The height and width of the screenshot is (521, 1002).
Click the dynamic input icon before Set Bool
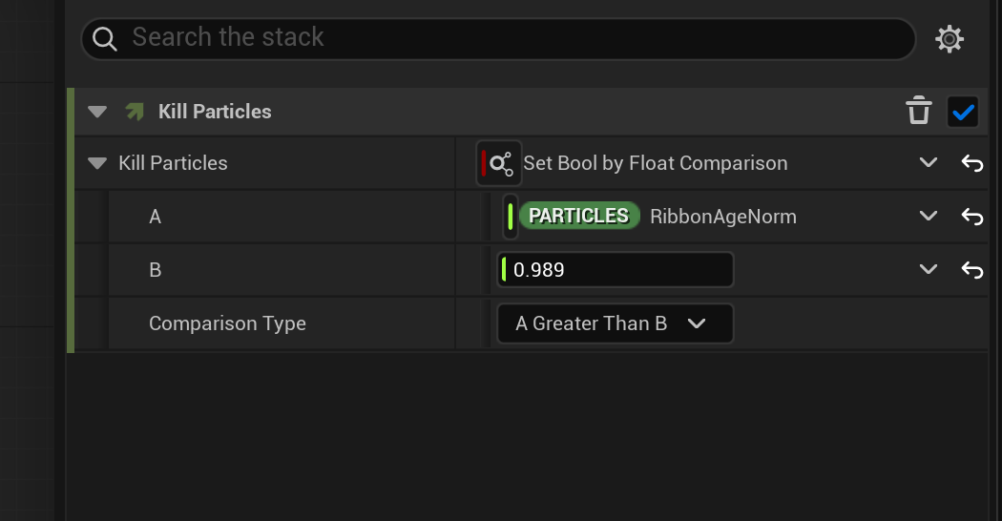[x=499, y=163]
